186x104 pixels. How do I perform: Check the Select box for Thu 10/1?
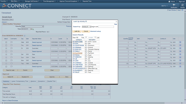6,45
